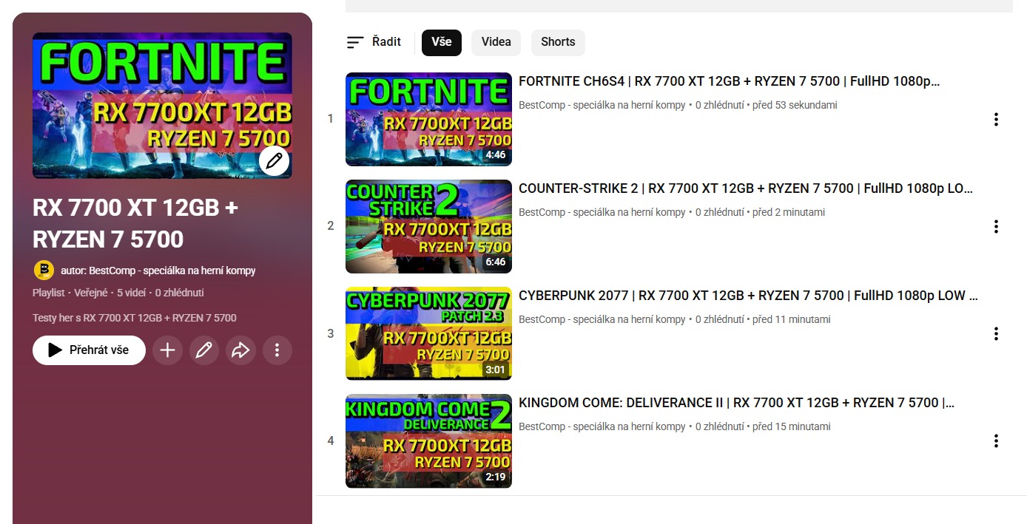
Task: Open the Counter-Strike 2 video thumbnail
Action: tap(428, 226)
